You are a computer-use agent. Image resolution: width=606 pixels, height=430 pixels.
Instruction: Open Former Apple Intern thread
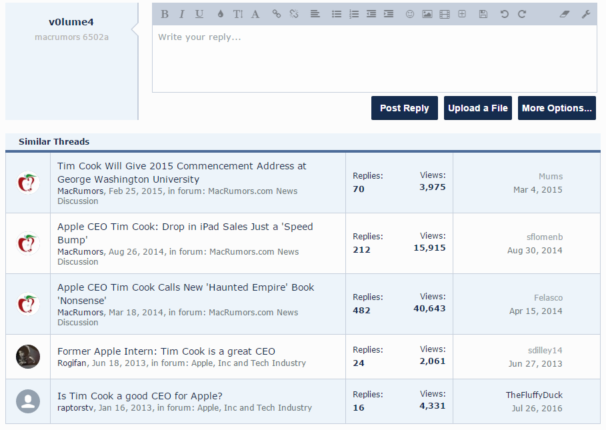(166, 351)
